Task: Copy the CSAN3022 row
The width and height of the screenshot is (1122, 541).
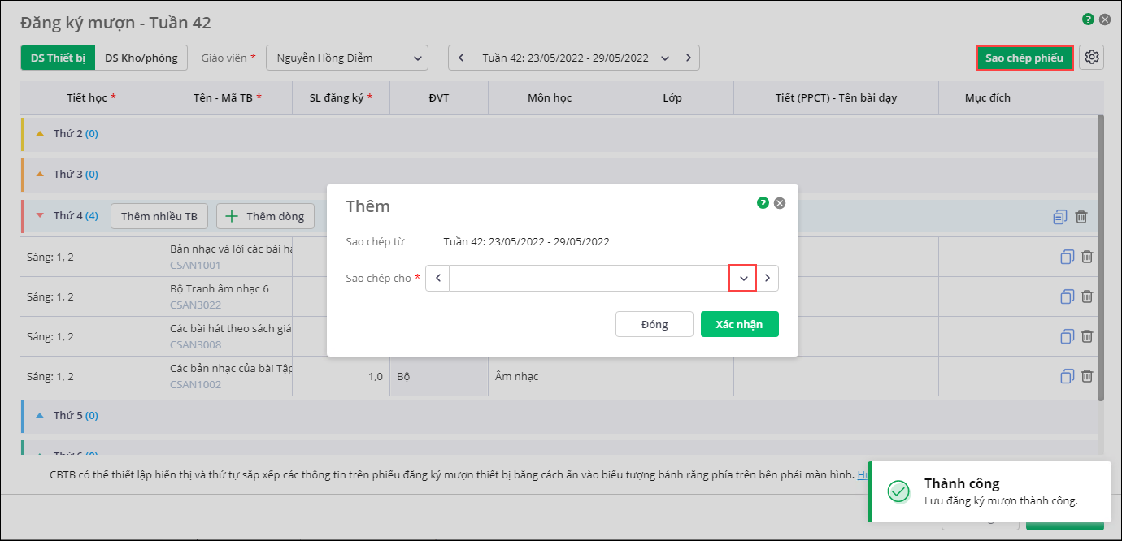Action: [1068, 296]
